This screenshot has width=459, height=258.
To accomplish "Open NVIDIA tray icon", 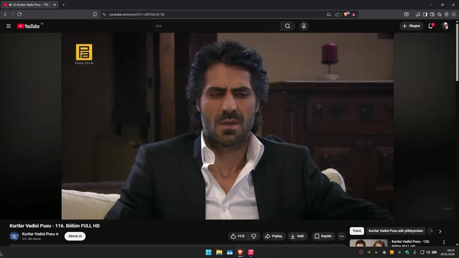I will (369, 252).
